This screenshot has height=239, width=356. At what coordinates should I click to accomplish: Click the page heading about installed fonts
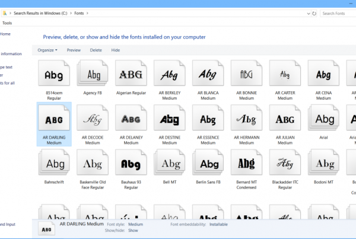pos(124,37)
